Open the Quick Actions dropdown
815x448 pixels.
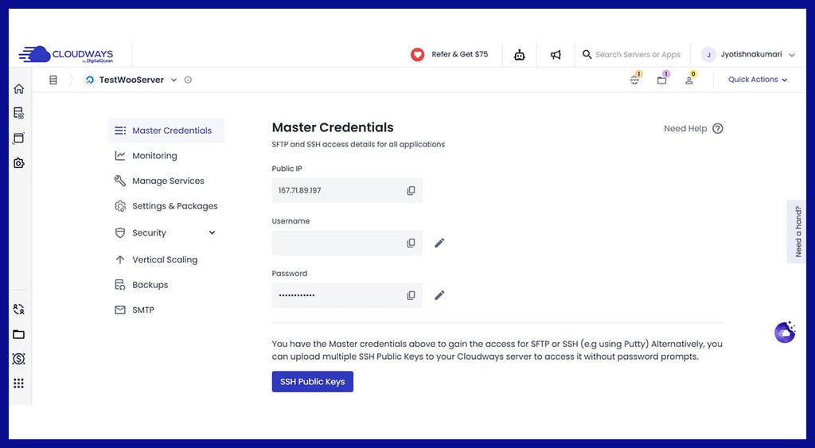(758, 80)
